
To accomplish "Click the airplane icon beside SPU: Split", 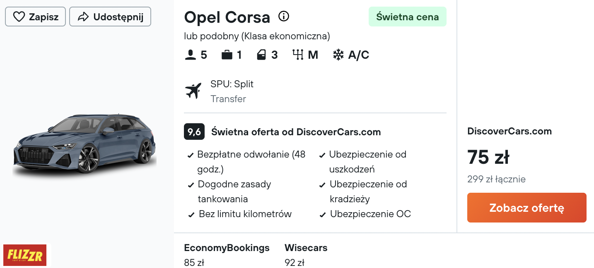I will 193,91.
